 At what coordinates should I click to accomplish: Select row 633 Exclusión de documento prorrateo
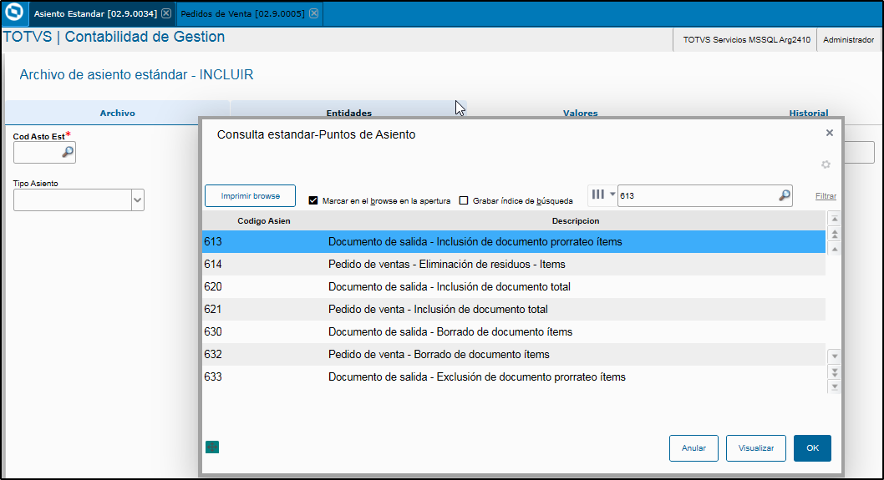(x=514, y=376)
